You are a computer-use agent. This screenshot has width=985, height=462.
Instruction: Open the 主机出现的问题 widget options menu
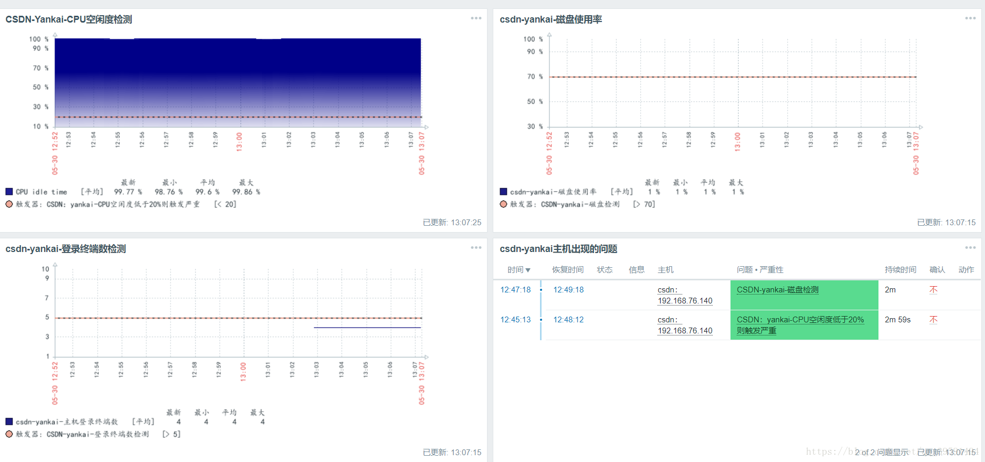[x=970, y=248]
